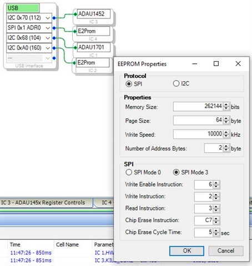This screenshot has height=266, width=252.
Task: Increase Write Instruction value
Action: [216, 194]
